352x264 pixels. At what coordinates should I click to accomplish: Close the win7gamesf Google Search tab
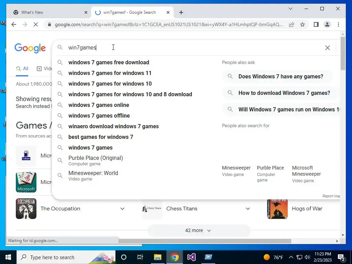[x=168, y=12]
